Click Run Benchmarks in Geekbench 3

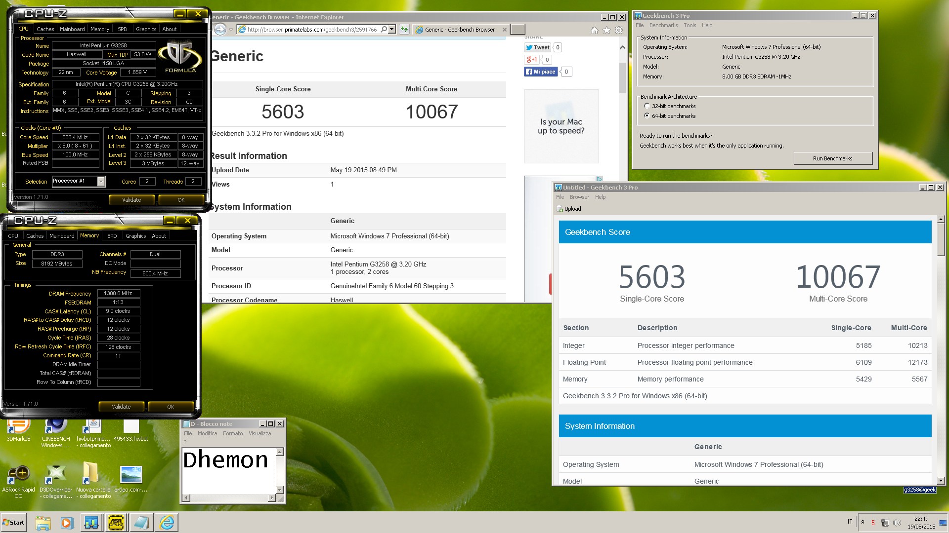[x=833, y=158]
